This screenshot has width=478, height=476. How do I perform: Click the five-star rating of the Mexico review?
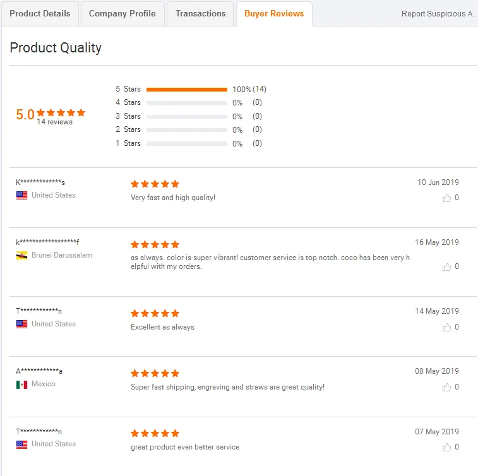pos(155,373)
